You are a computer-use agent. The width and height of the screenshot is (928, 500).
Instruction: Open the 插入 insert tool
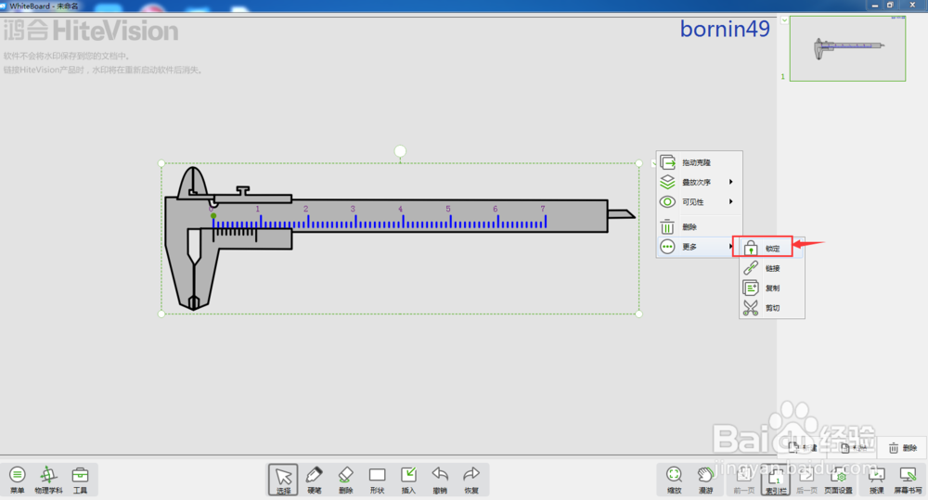(408, 480)
